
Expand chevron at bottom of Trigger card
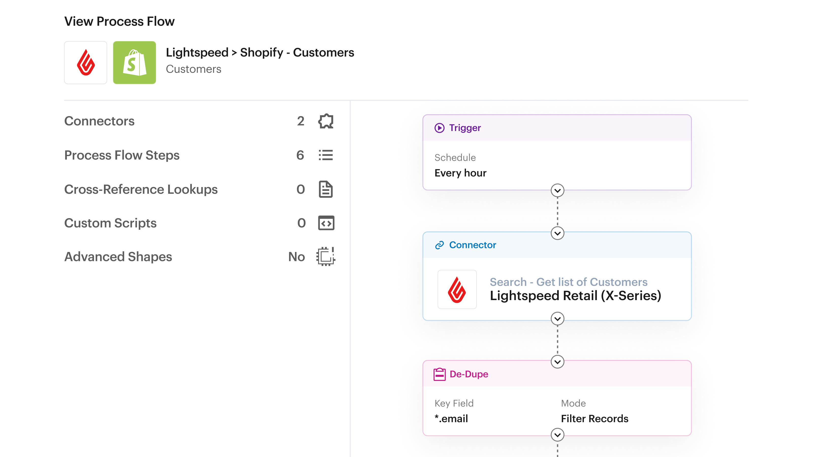[x=557, y=190]
